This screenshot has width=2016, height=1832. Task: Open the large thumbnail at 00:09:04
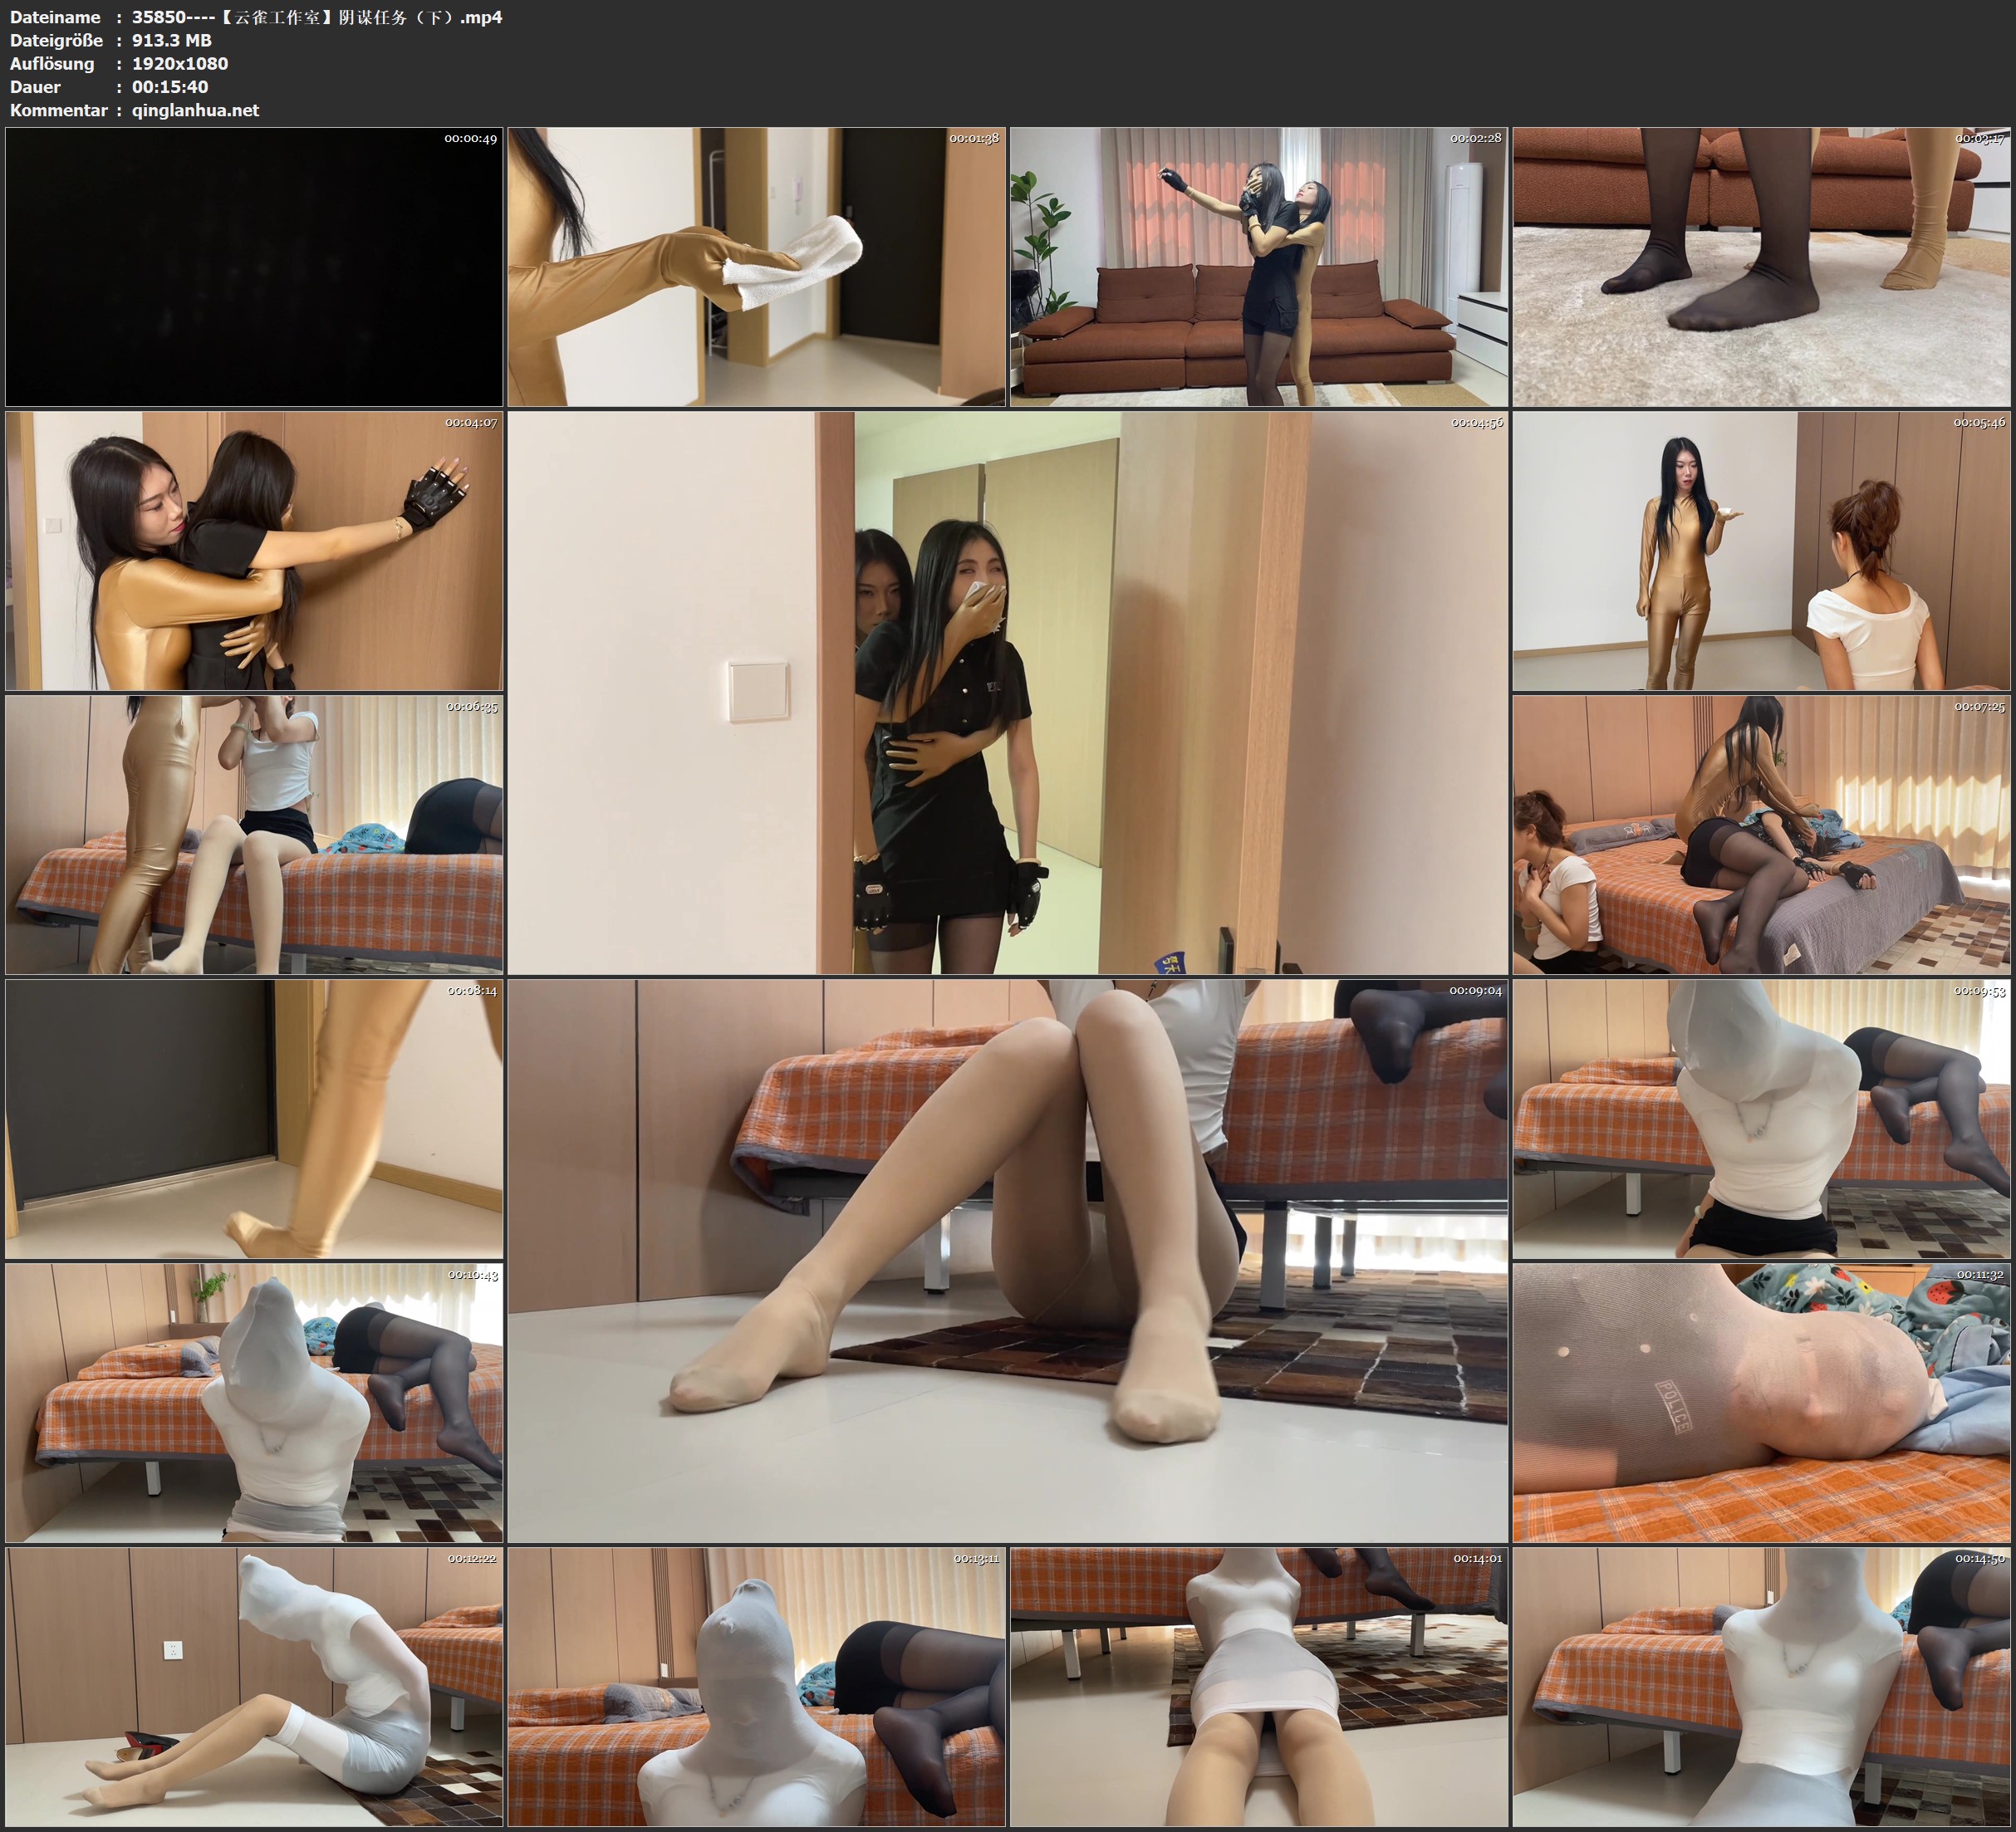[1007, 1261]
